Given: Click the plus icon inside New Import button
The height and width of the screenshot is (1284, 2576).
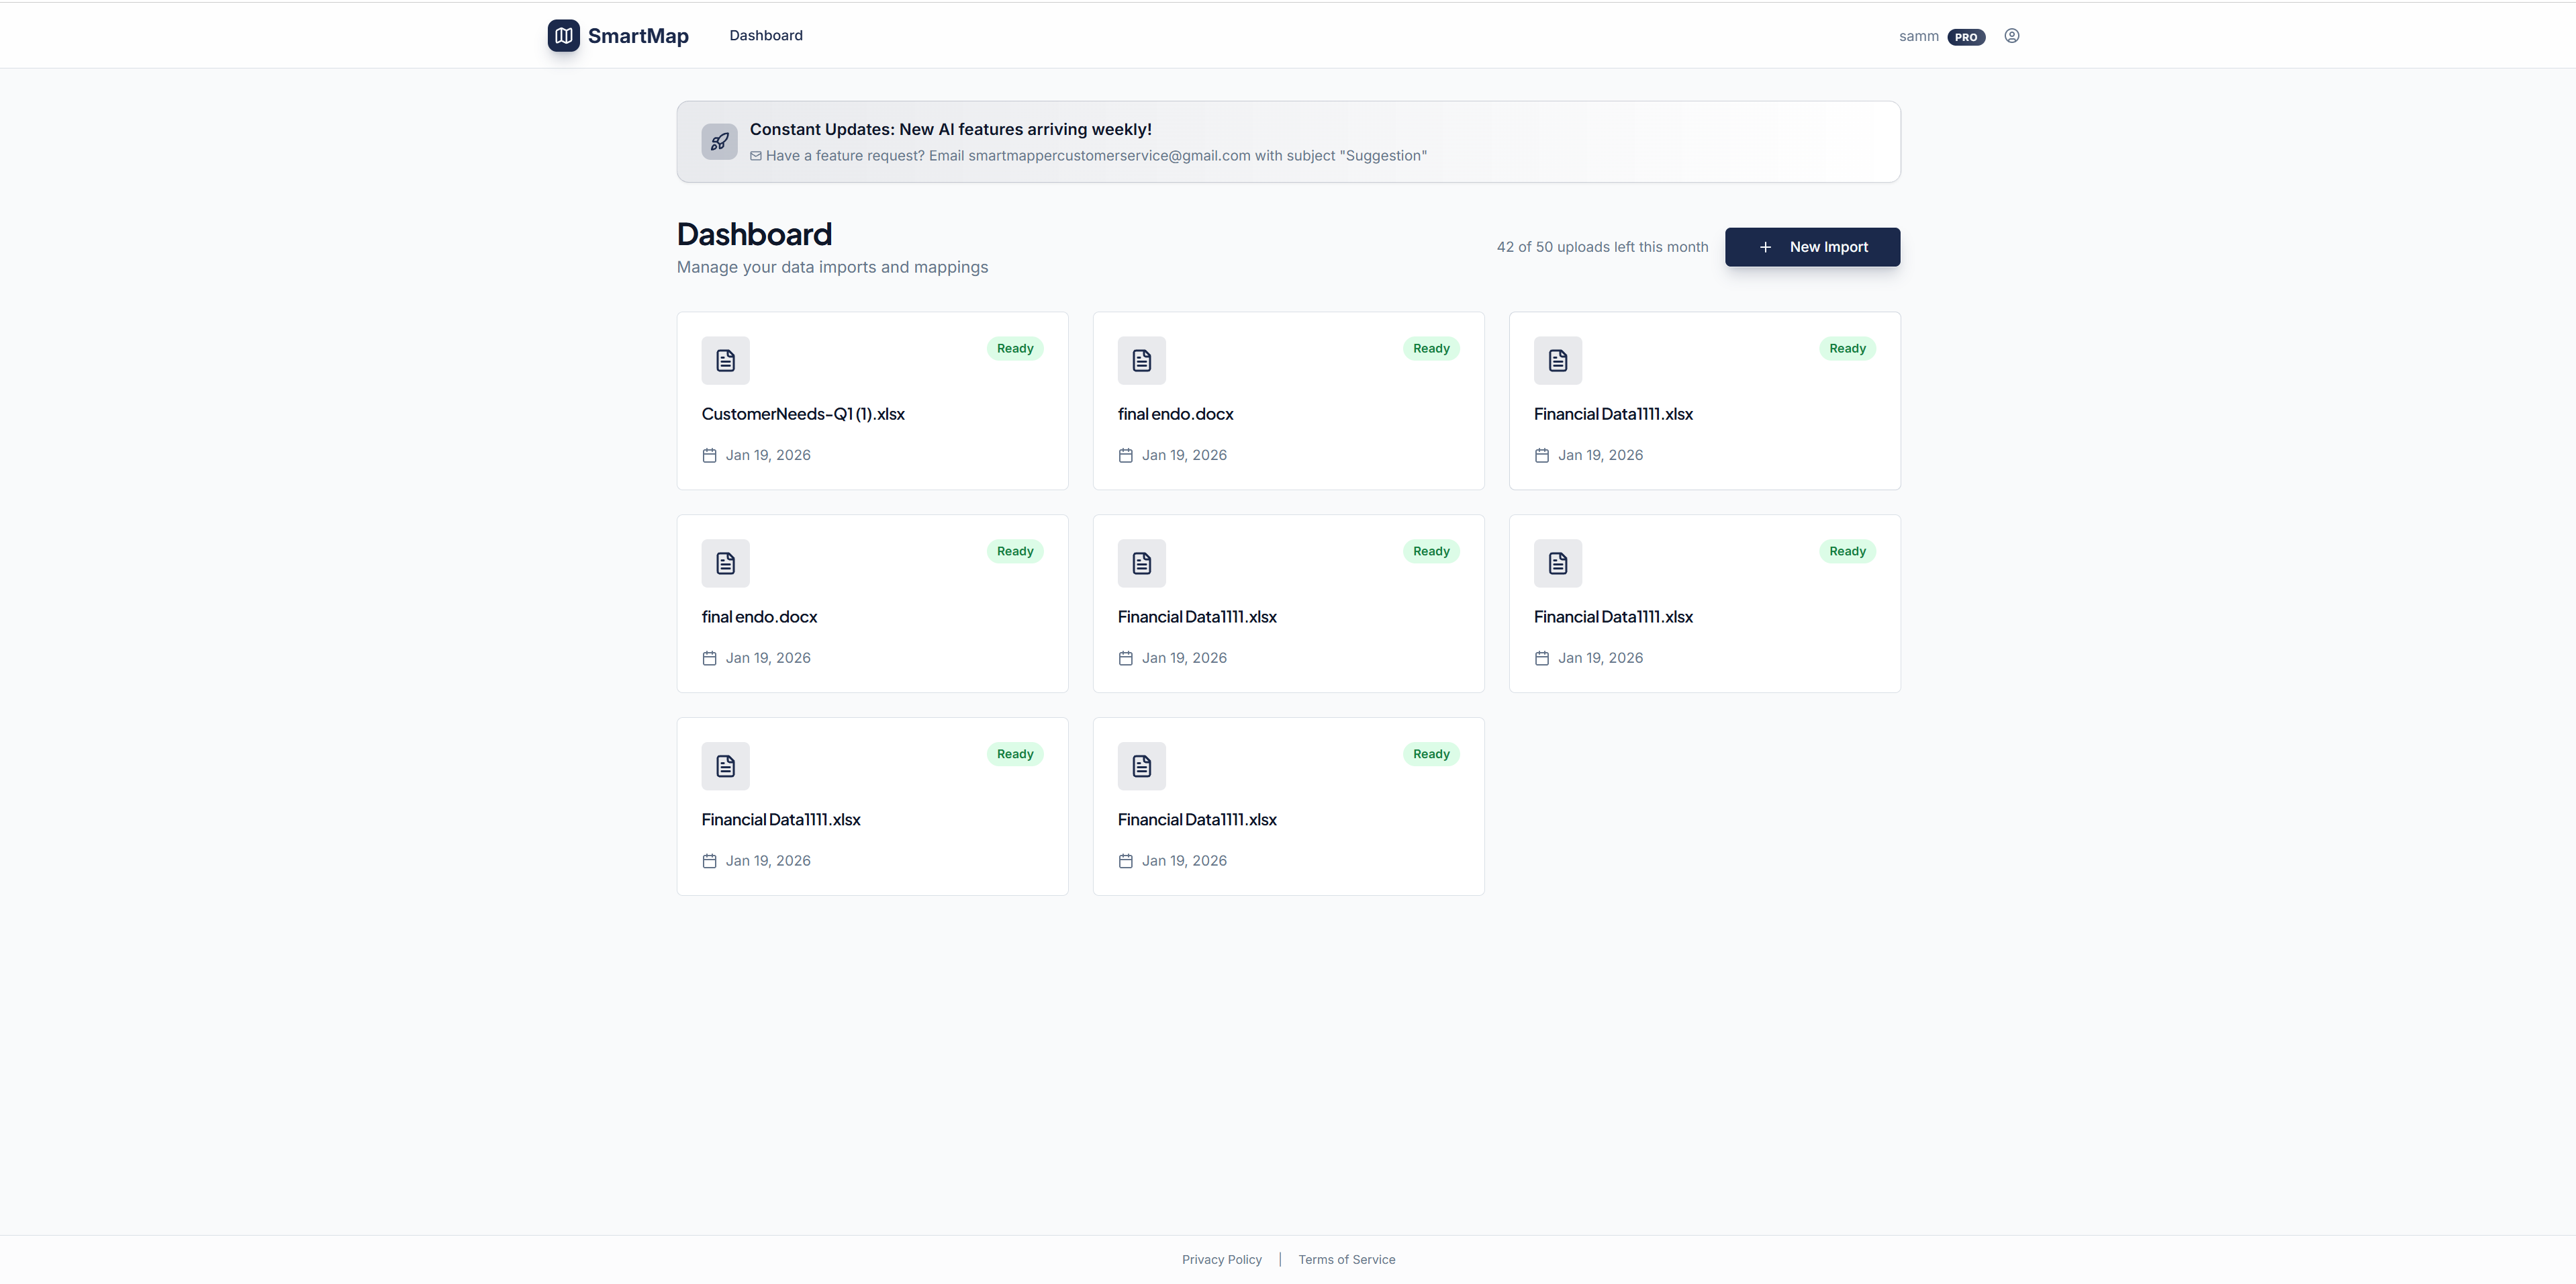Looking at the screenshot, I should 1764,246.
